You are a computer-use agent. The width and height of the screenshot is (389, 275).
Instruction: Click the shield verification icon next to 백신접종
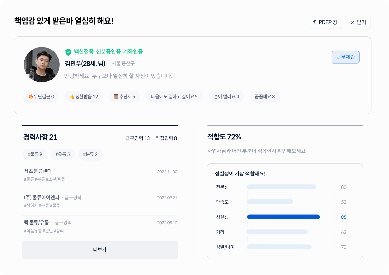[x=68, y=52]
